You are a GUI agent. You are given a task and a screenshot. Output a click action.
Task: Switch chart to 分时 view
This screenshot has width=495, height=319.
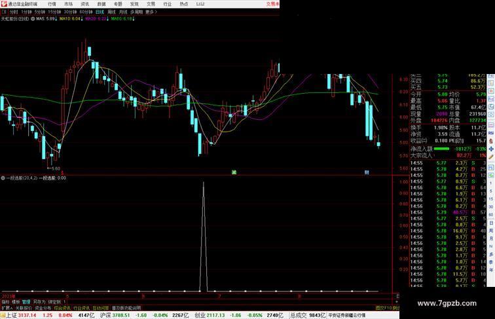pos(14,12)
